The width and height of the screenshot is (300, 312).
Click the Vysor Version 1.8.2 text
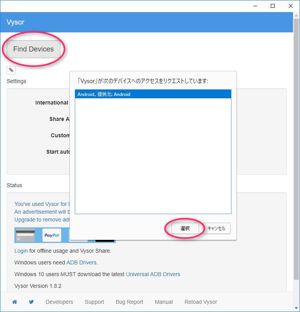[x=38, y=286]
